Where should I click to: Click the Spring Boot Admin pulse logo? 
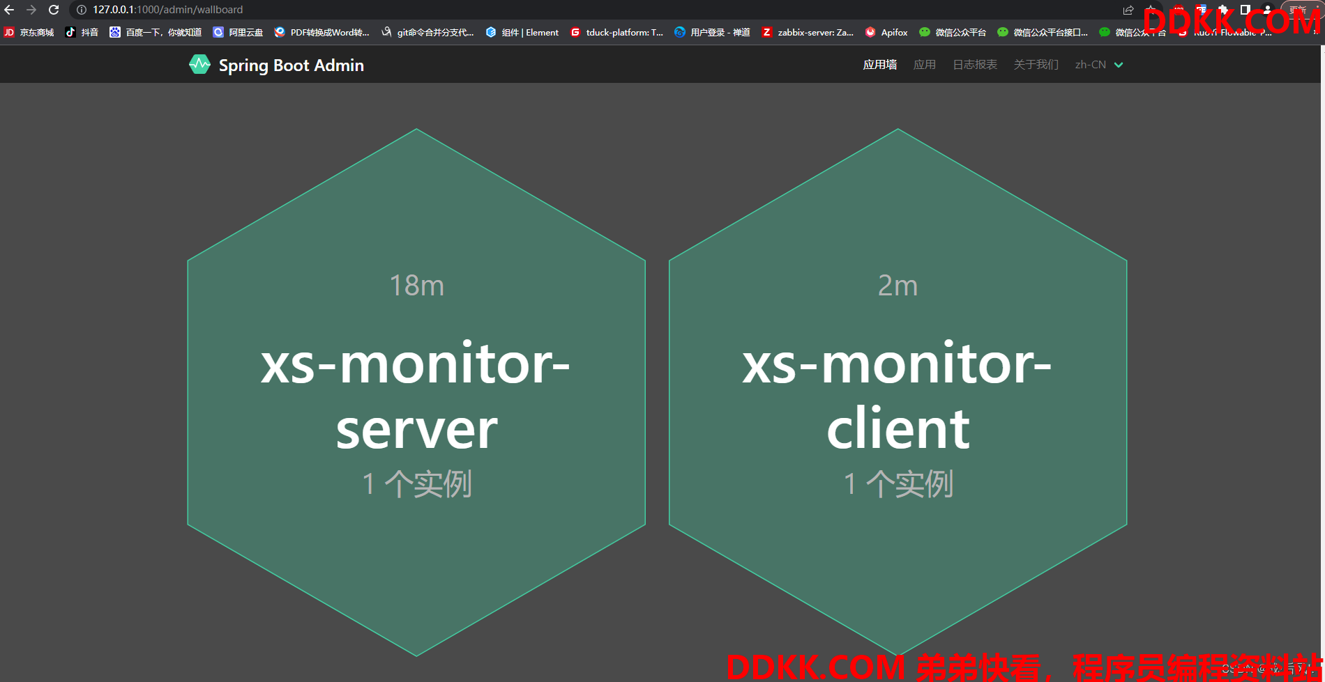(199, 65)
